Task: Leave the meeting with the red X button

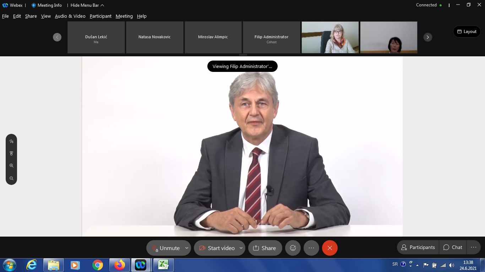Action: [330, 248]
